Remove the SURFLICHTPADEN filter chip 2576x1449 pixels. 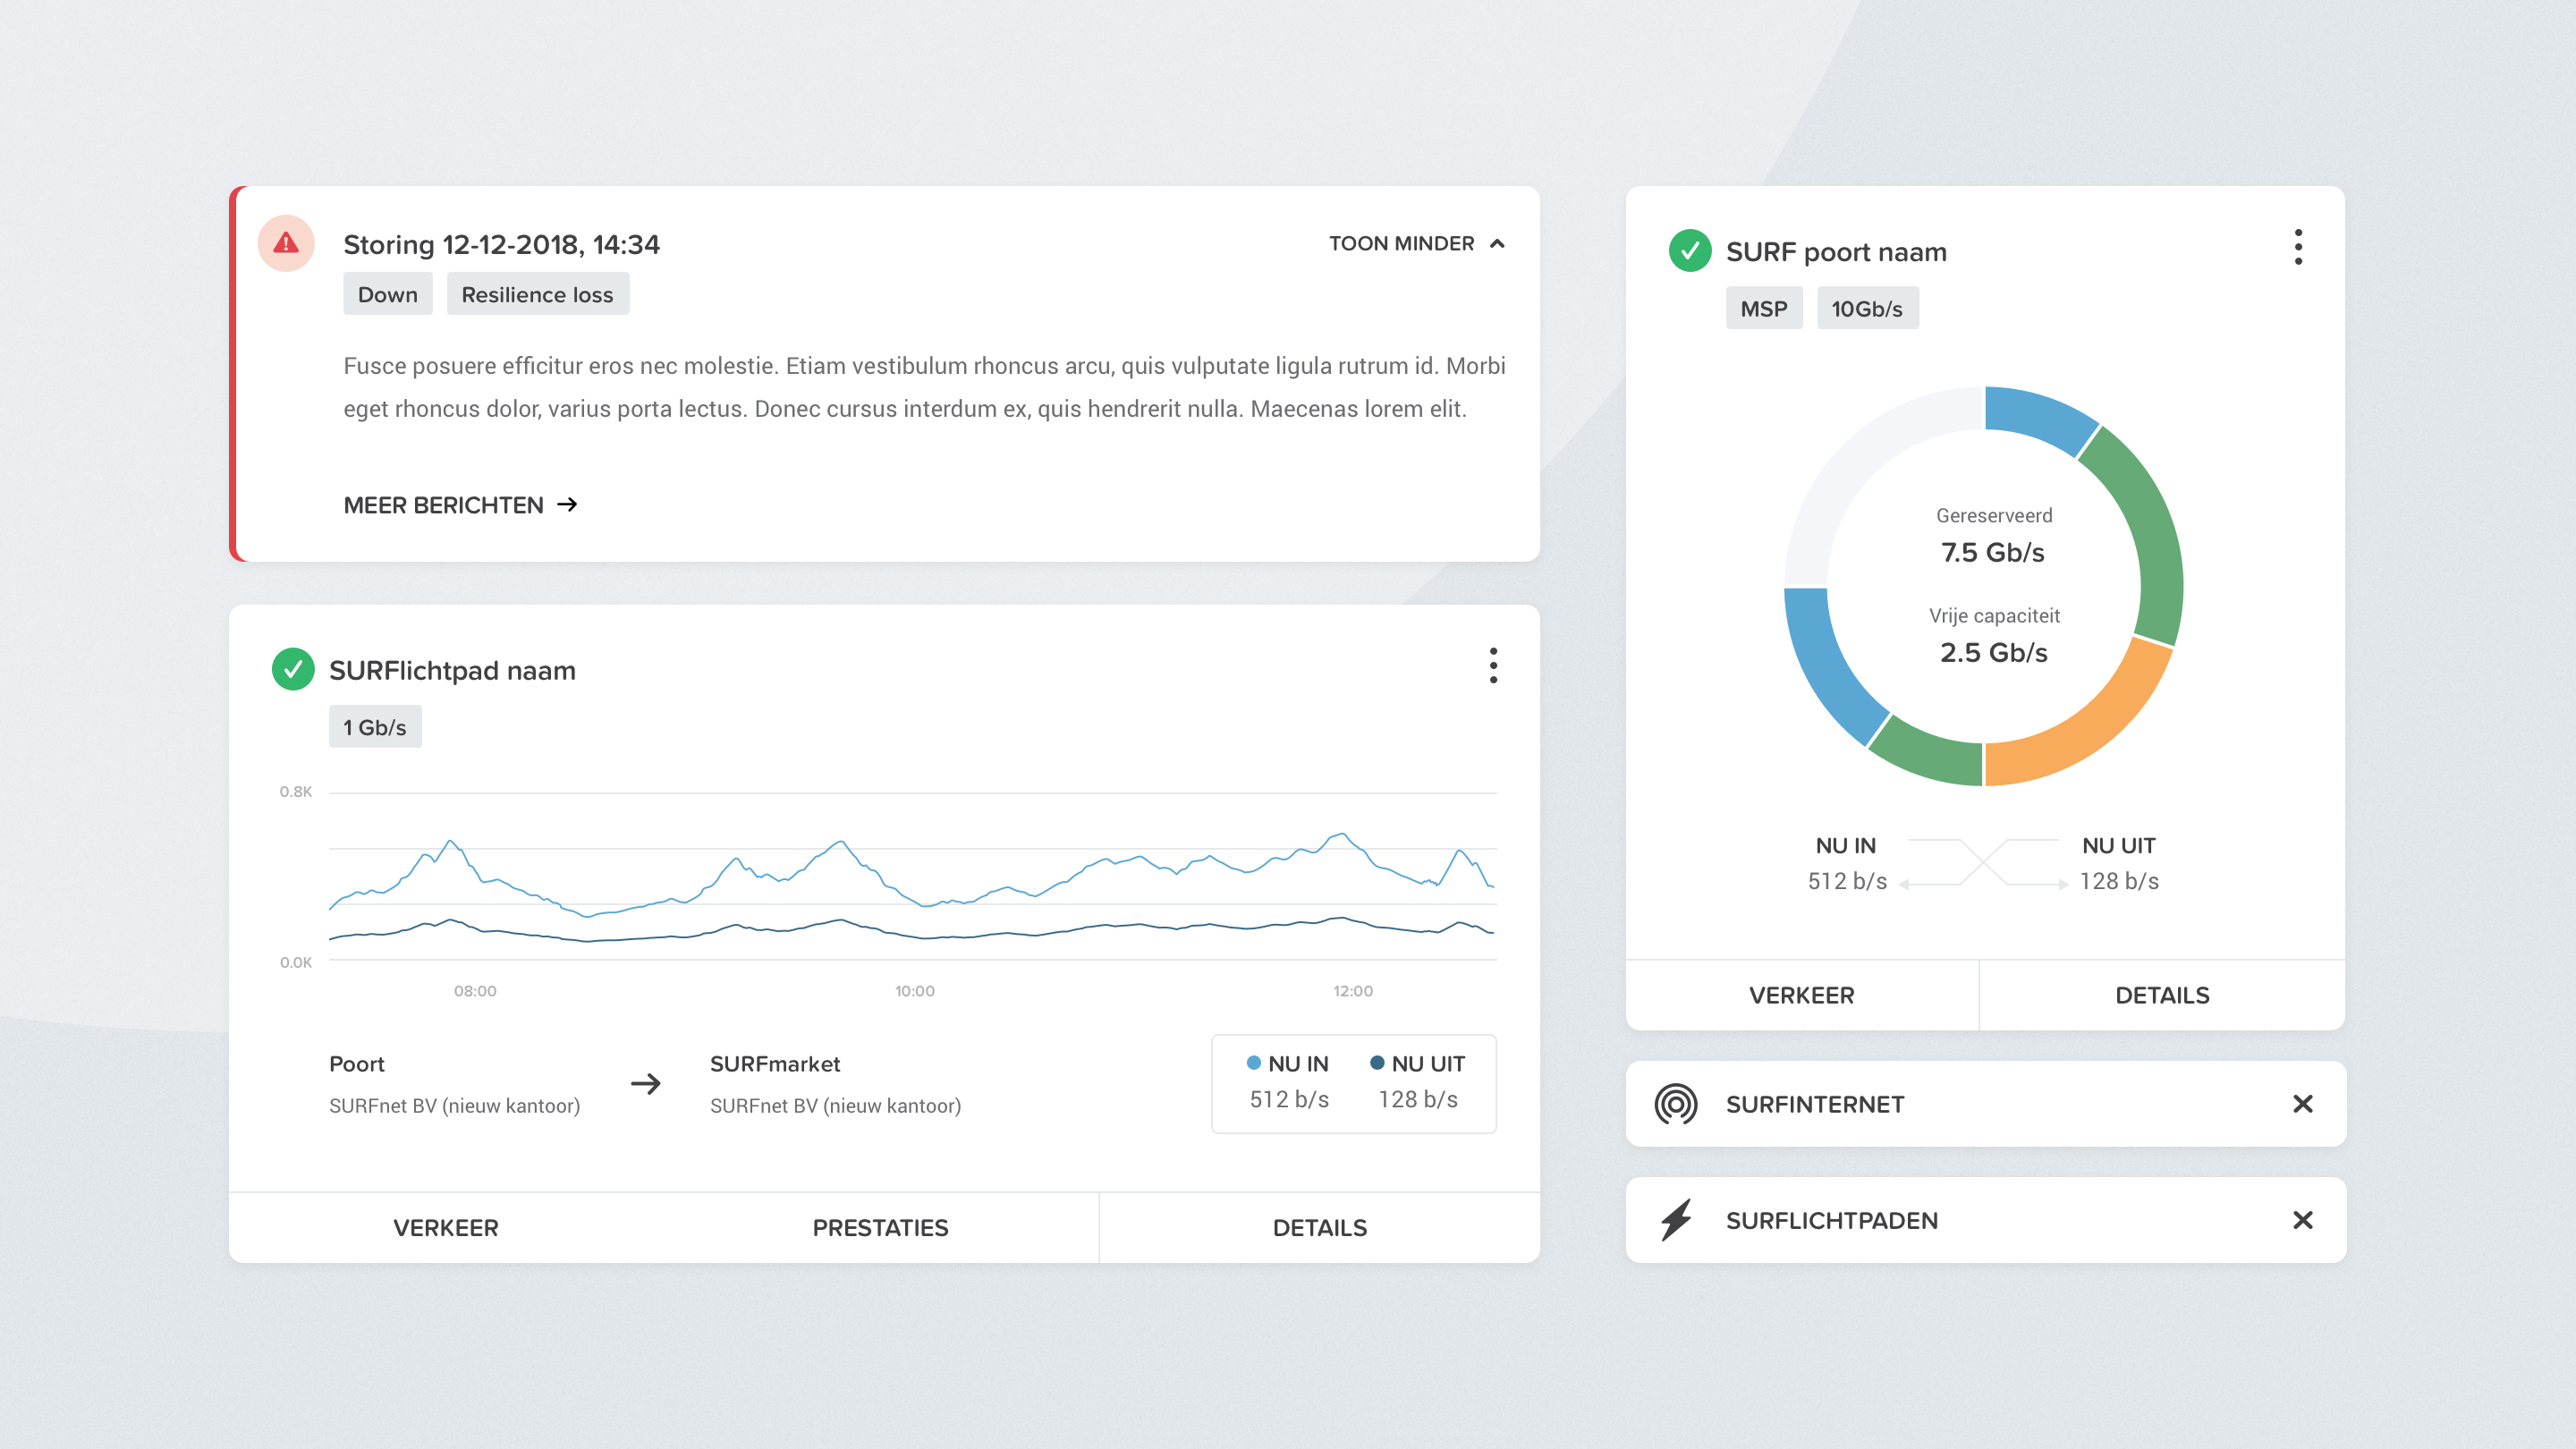[x=2302, y=1220]
